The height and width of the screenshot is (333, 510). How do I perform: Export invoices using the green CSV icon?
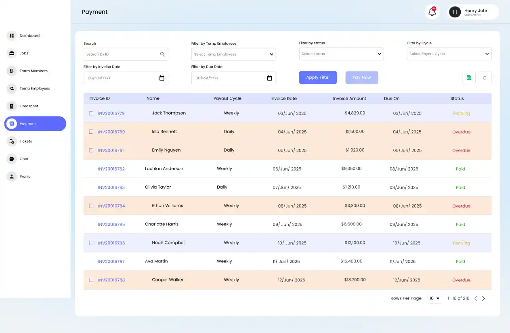pyautogui.click(x=469, y=77)
